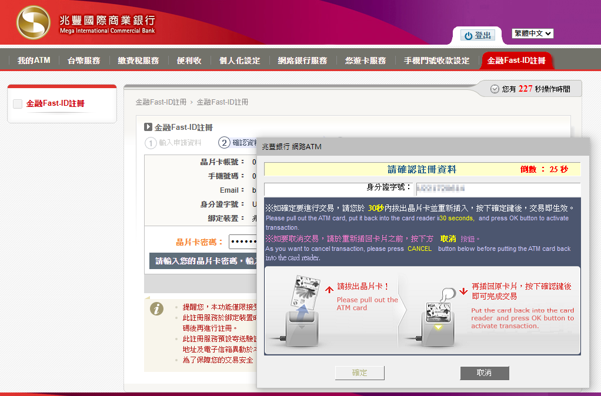Click the Mega Bank gold logo
This screenshot has height=396, width=601.
click(x=34, y=22)
